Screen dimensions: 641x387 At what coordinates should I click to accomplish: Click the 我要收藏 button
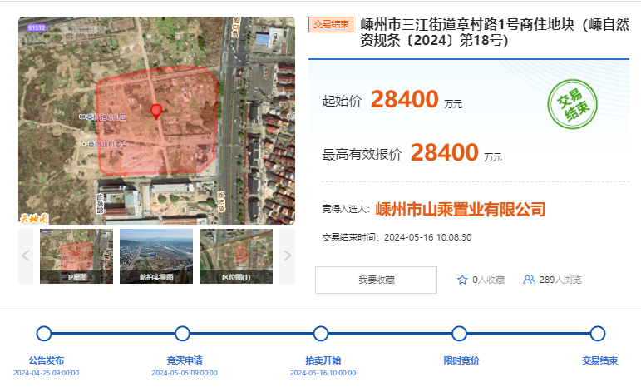point(376,280)
